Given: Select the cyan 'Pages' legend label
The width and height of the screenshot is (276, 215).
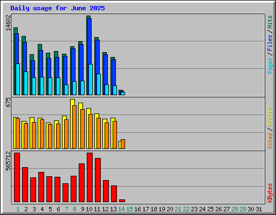Looking at the screenshot, I should pyautogui.click(x=270, y=66).
